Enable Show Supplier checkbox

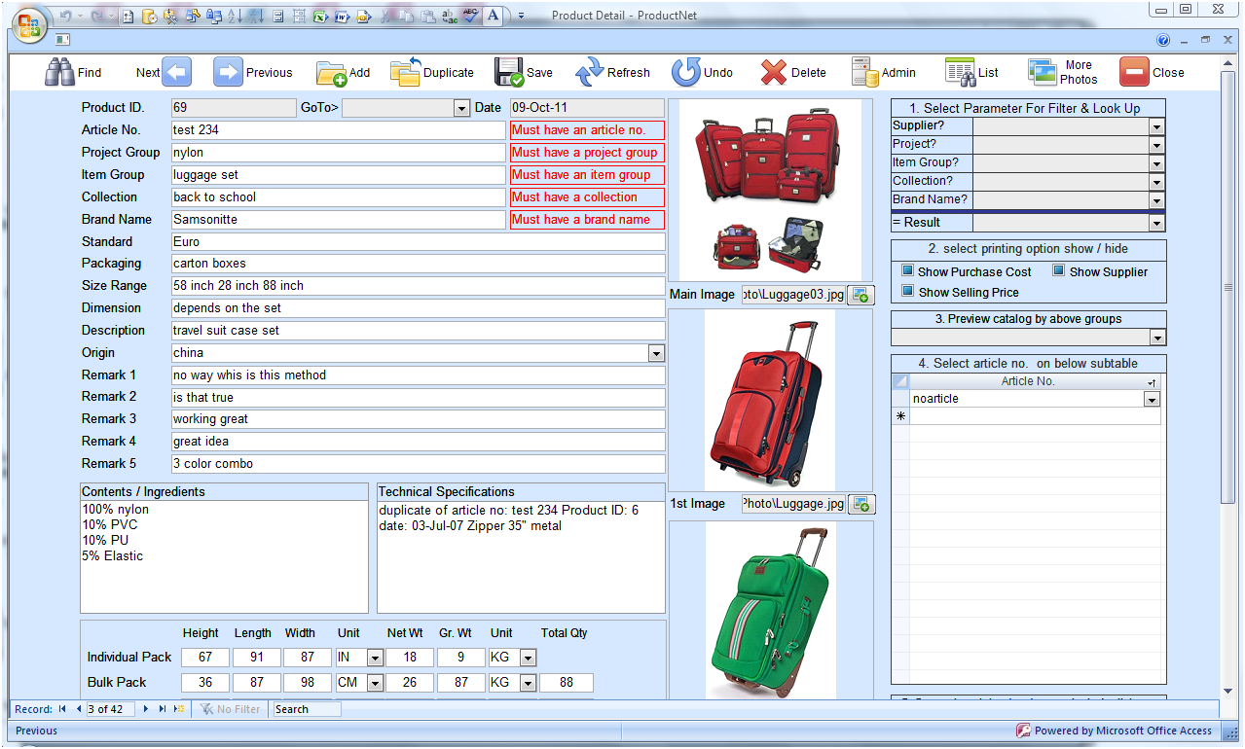click(1059, 271)
